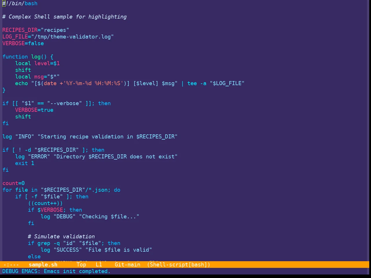Click the if [ ! -d "$RECIPES_DIR" ] line
This screenshot has height=278, width=371.
[53, 150]
